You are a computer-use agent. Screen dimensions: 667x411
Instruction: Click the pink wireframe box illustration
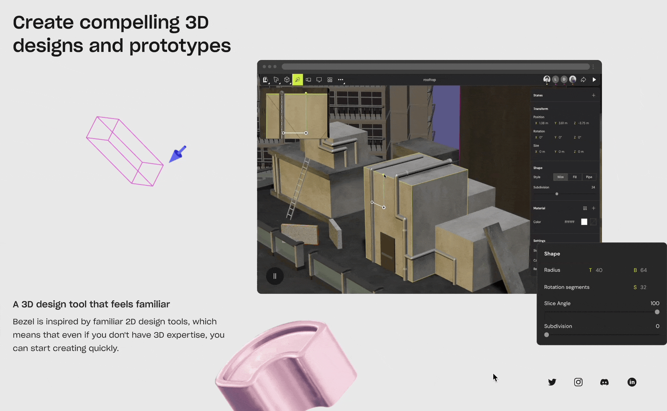pos(125,151)
